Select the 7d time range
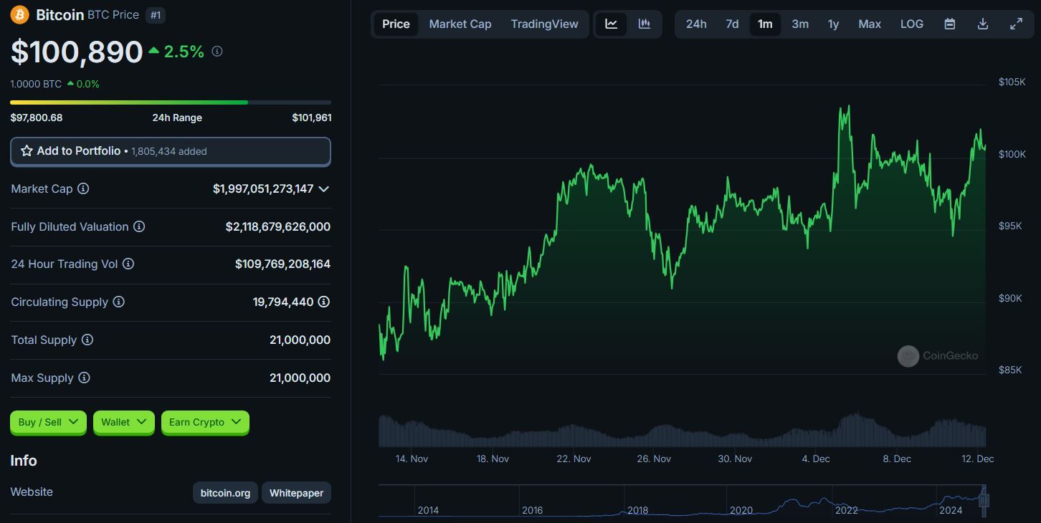Viewport: 1041px width, 523px height. coord(731,24)
